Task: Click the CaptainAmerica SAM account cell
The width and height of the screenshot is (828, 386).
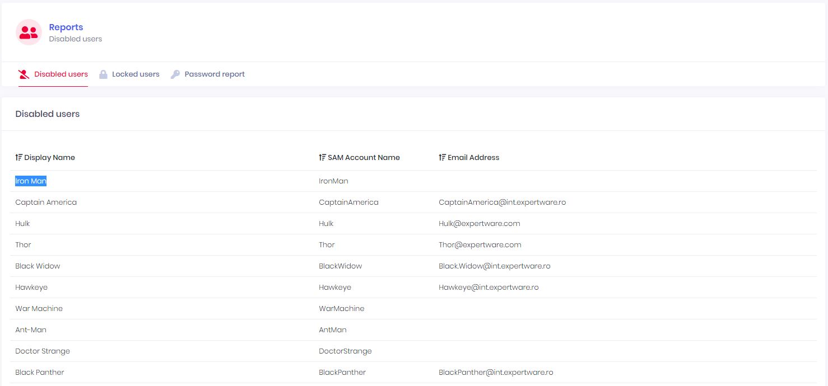Action: pyautogui.click(x=348, y=203)
